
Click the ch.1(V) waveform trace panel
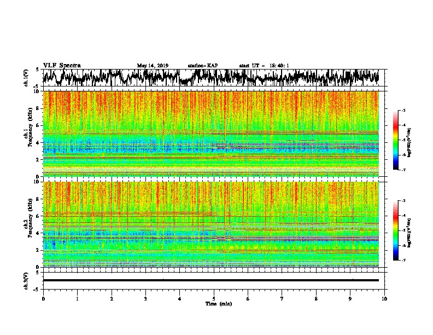tap(214, 78)
